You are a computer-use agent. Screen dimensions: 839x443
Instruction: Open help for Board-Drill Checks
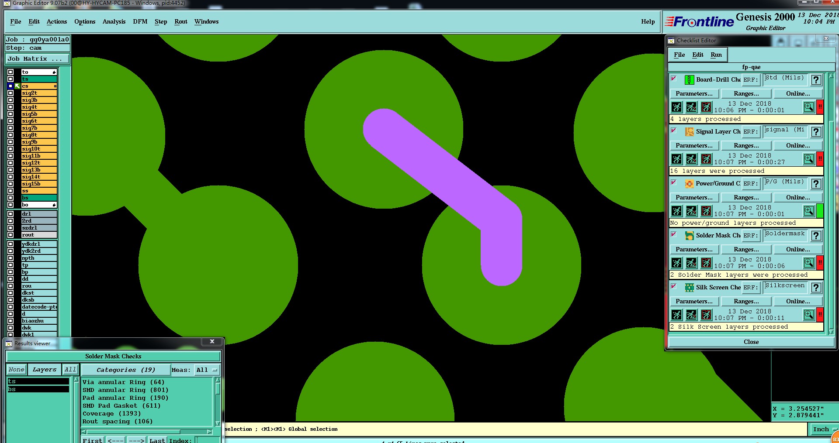click(x=816, y=80)
